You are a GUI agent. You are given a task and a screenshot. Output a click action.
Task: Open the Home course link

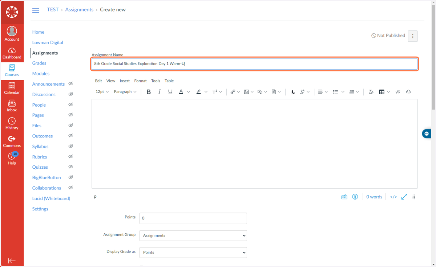38,32
